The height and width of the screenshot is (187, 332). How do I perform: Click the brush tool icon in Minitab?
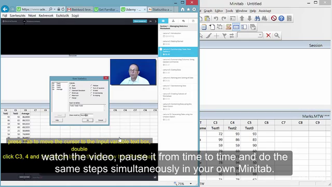tap(209, 35)
